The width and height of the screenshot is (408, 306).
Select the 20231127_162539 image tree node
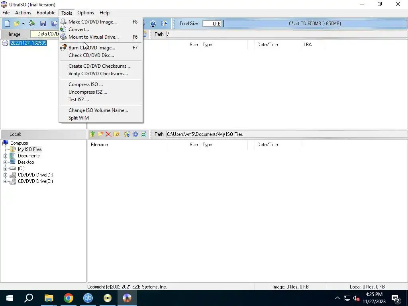click(28, 43)
